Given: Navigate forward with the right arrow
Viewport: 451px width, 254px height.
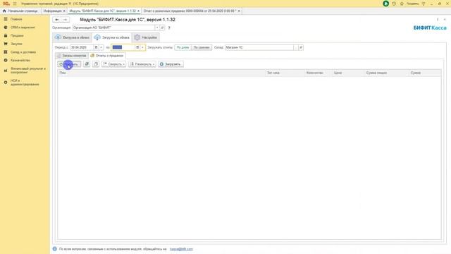Looking at the screenshot, I should click(66, 20).
